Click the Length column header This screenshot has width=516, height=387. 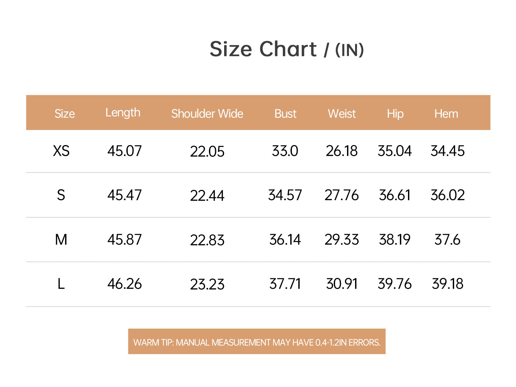pos(123,113)
